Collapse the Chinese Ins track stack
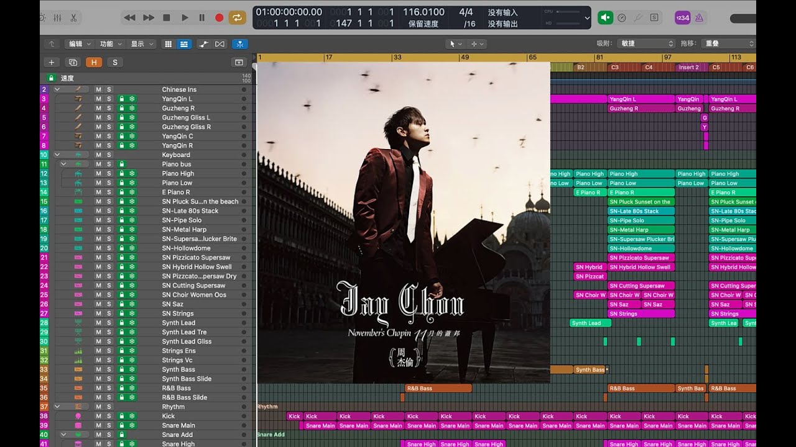 click(x=57, y=89)
